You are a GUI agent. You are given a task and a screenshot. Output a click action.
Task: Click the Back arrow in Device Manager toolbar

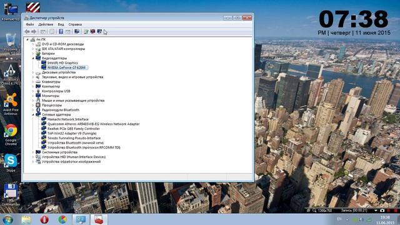[x=27, y=32]
